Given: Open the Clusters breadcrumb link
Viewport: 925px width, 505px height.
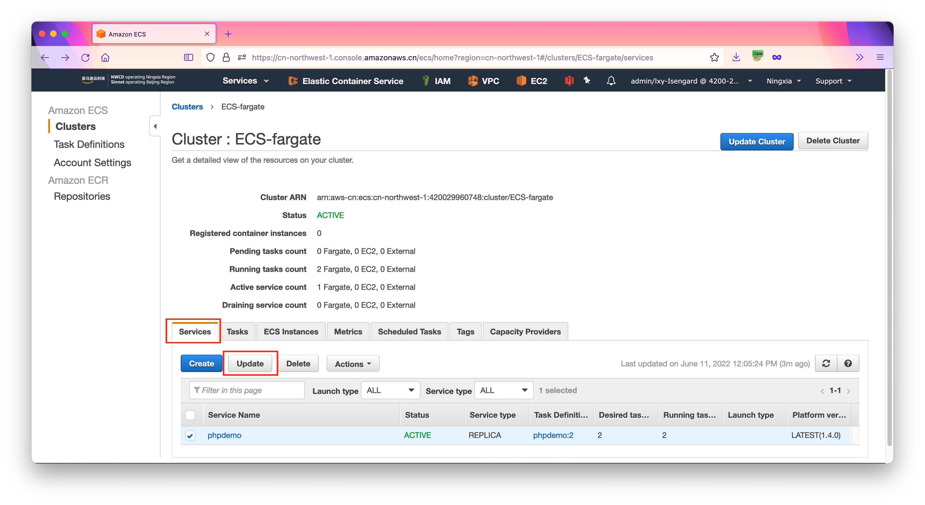Looking at the screenshot, I should [x=187, y=107].
